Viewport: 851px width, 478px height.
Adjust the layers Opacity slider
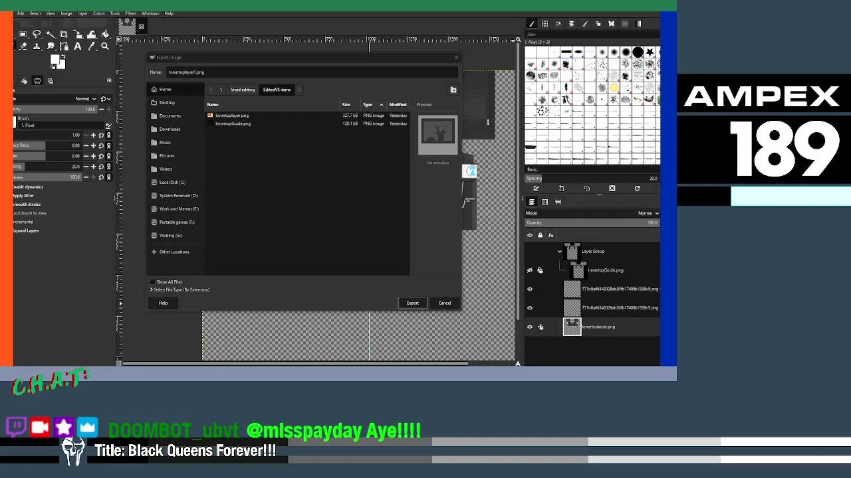click(x=592, y=222)
